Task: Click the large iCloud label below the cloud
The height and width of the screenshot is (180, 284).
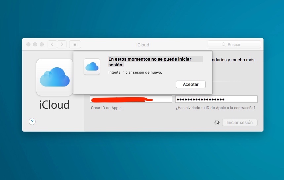Action: click(55, 105)
